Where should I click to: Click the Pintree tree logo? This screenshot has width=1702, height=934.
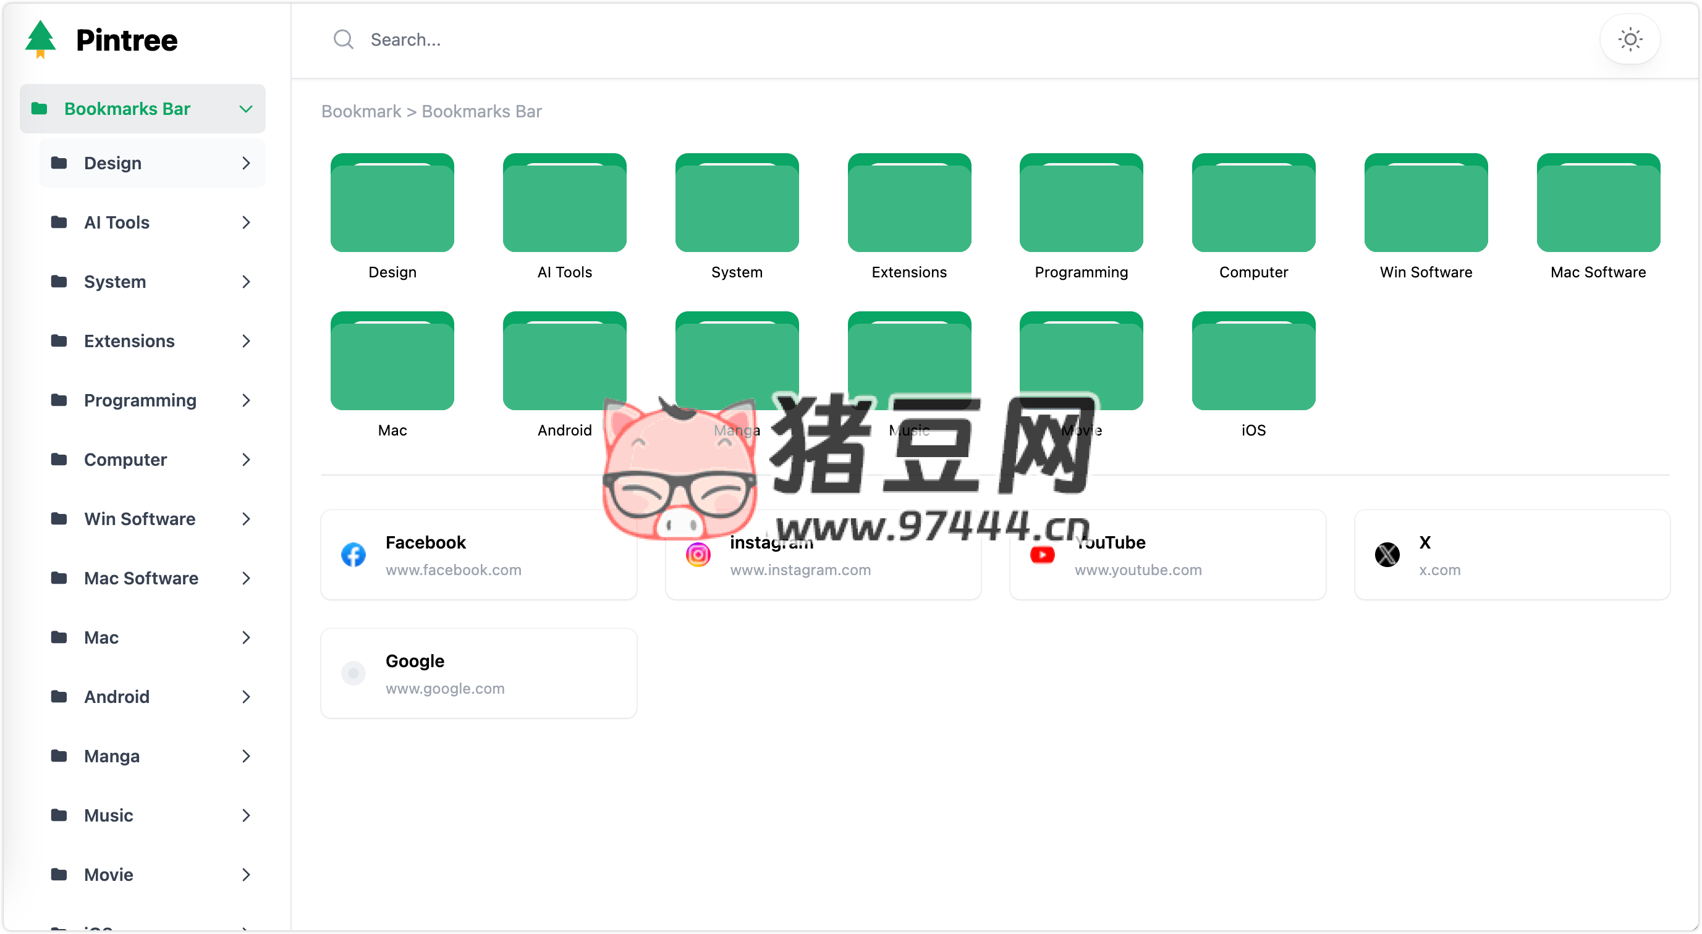coord(40,39)
